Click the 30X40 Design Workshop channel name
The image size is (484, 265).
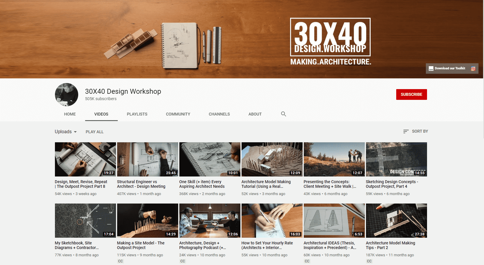123,91
